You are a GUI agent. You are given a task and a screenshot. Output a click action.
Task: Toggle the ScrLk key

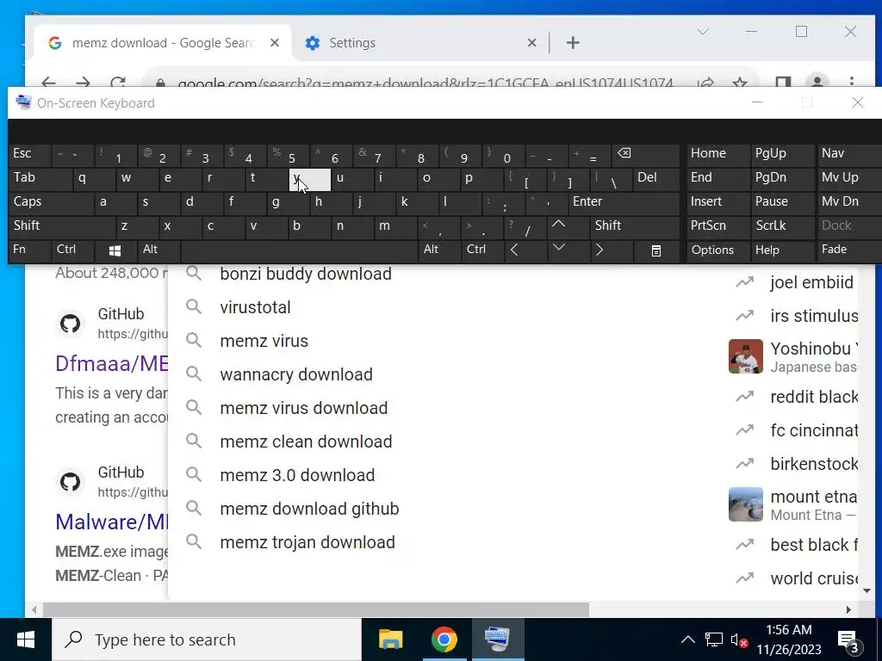tap(782, 226)
